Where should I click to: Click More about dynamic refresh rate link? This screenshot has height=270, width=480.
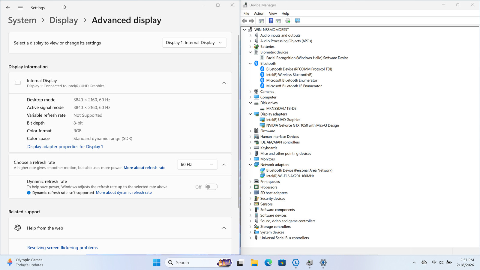pyautogui.click(x=124, y=193)
